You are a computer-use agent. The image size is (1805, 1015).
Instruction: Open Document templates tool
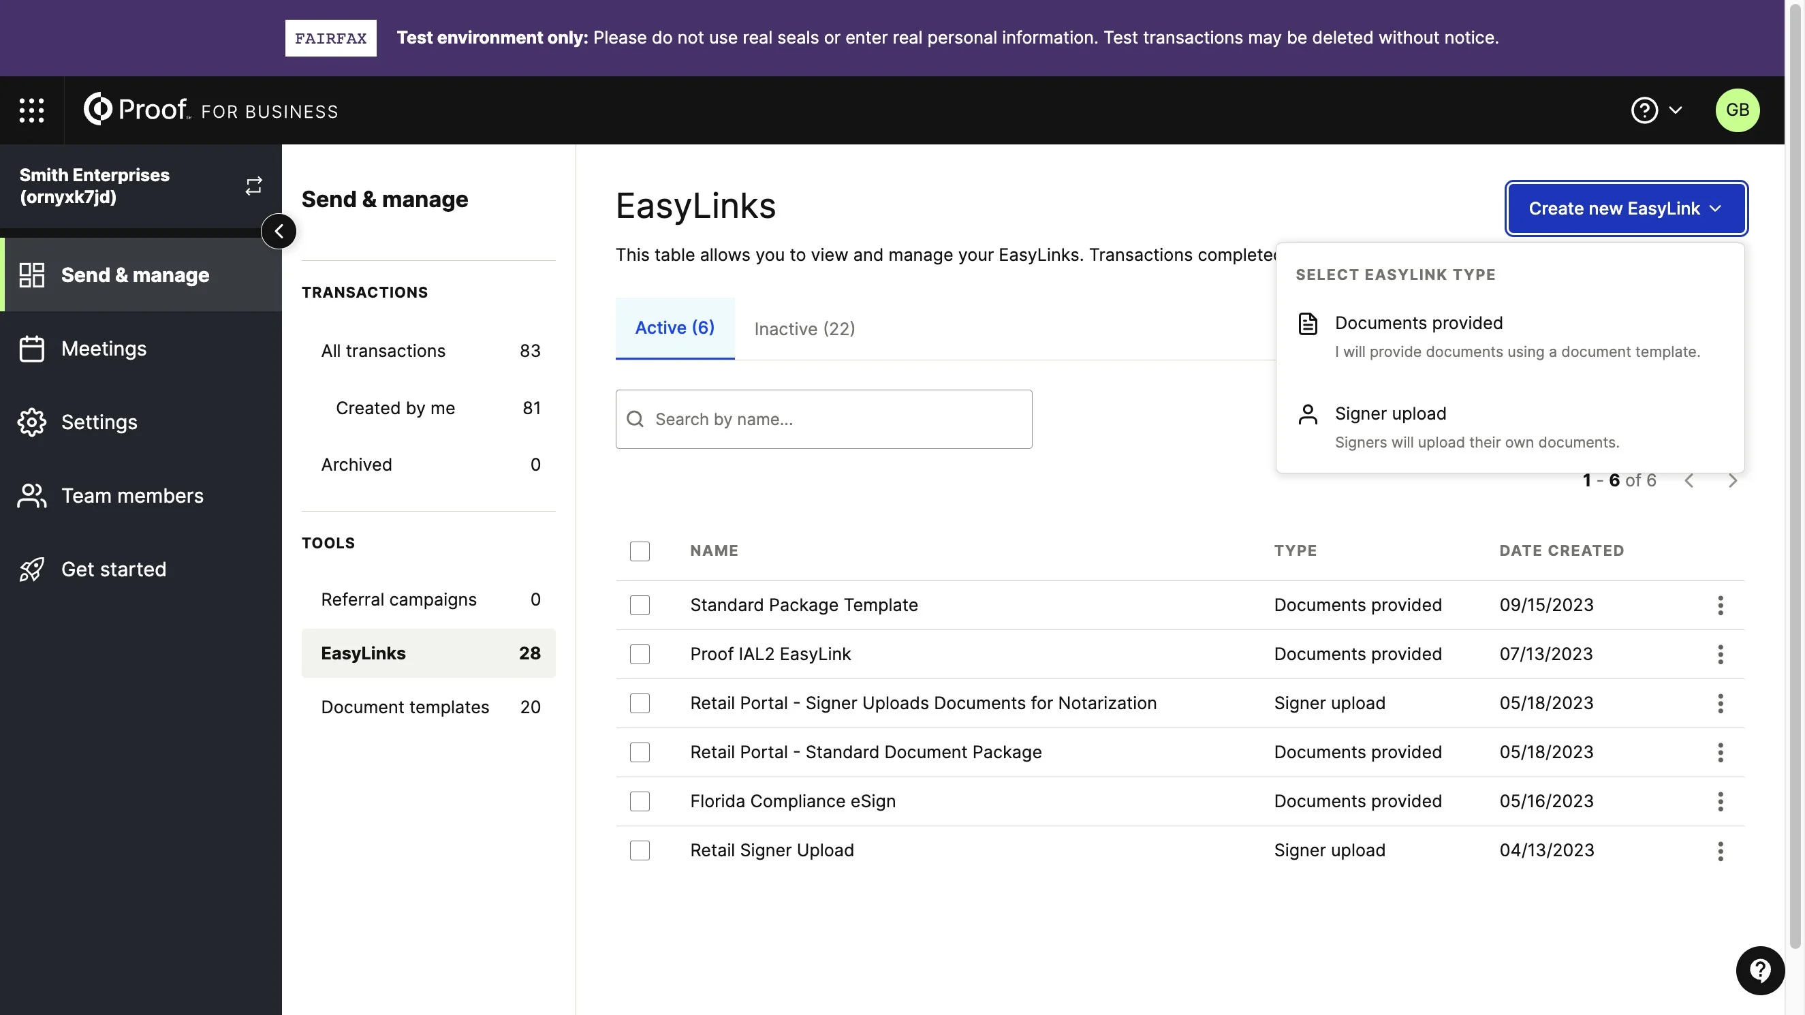(x=428, y=707)
